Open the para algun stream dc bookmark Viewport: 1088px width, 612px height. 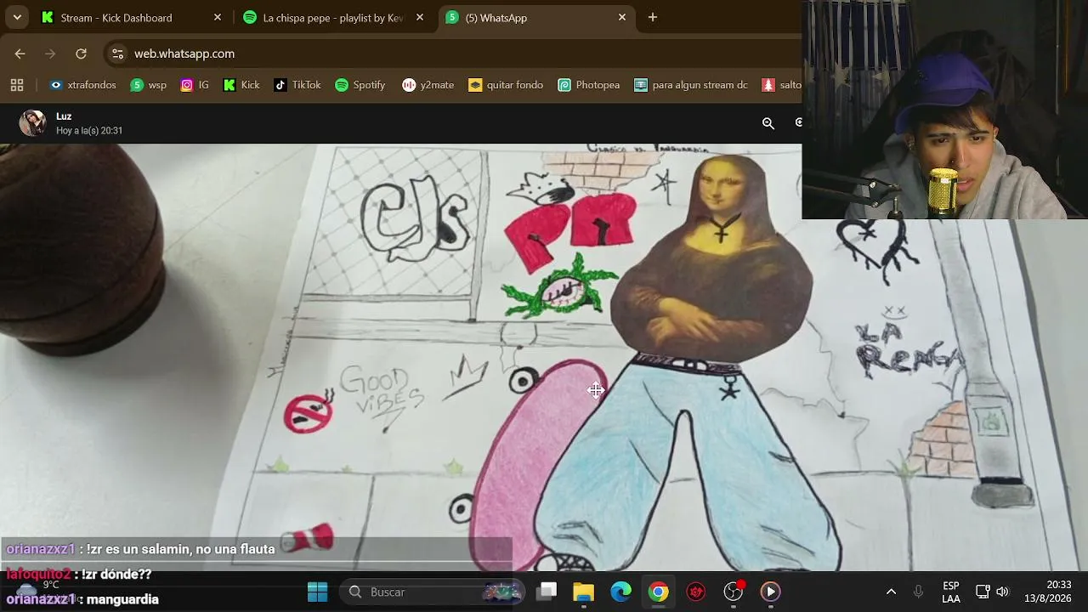click(691, 85)
